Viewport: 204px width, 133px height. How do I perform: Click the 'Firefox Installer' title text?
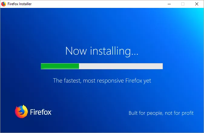point(19,4)
